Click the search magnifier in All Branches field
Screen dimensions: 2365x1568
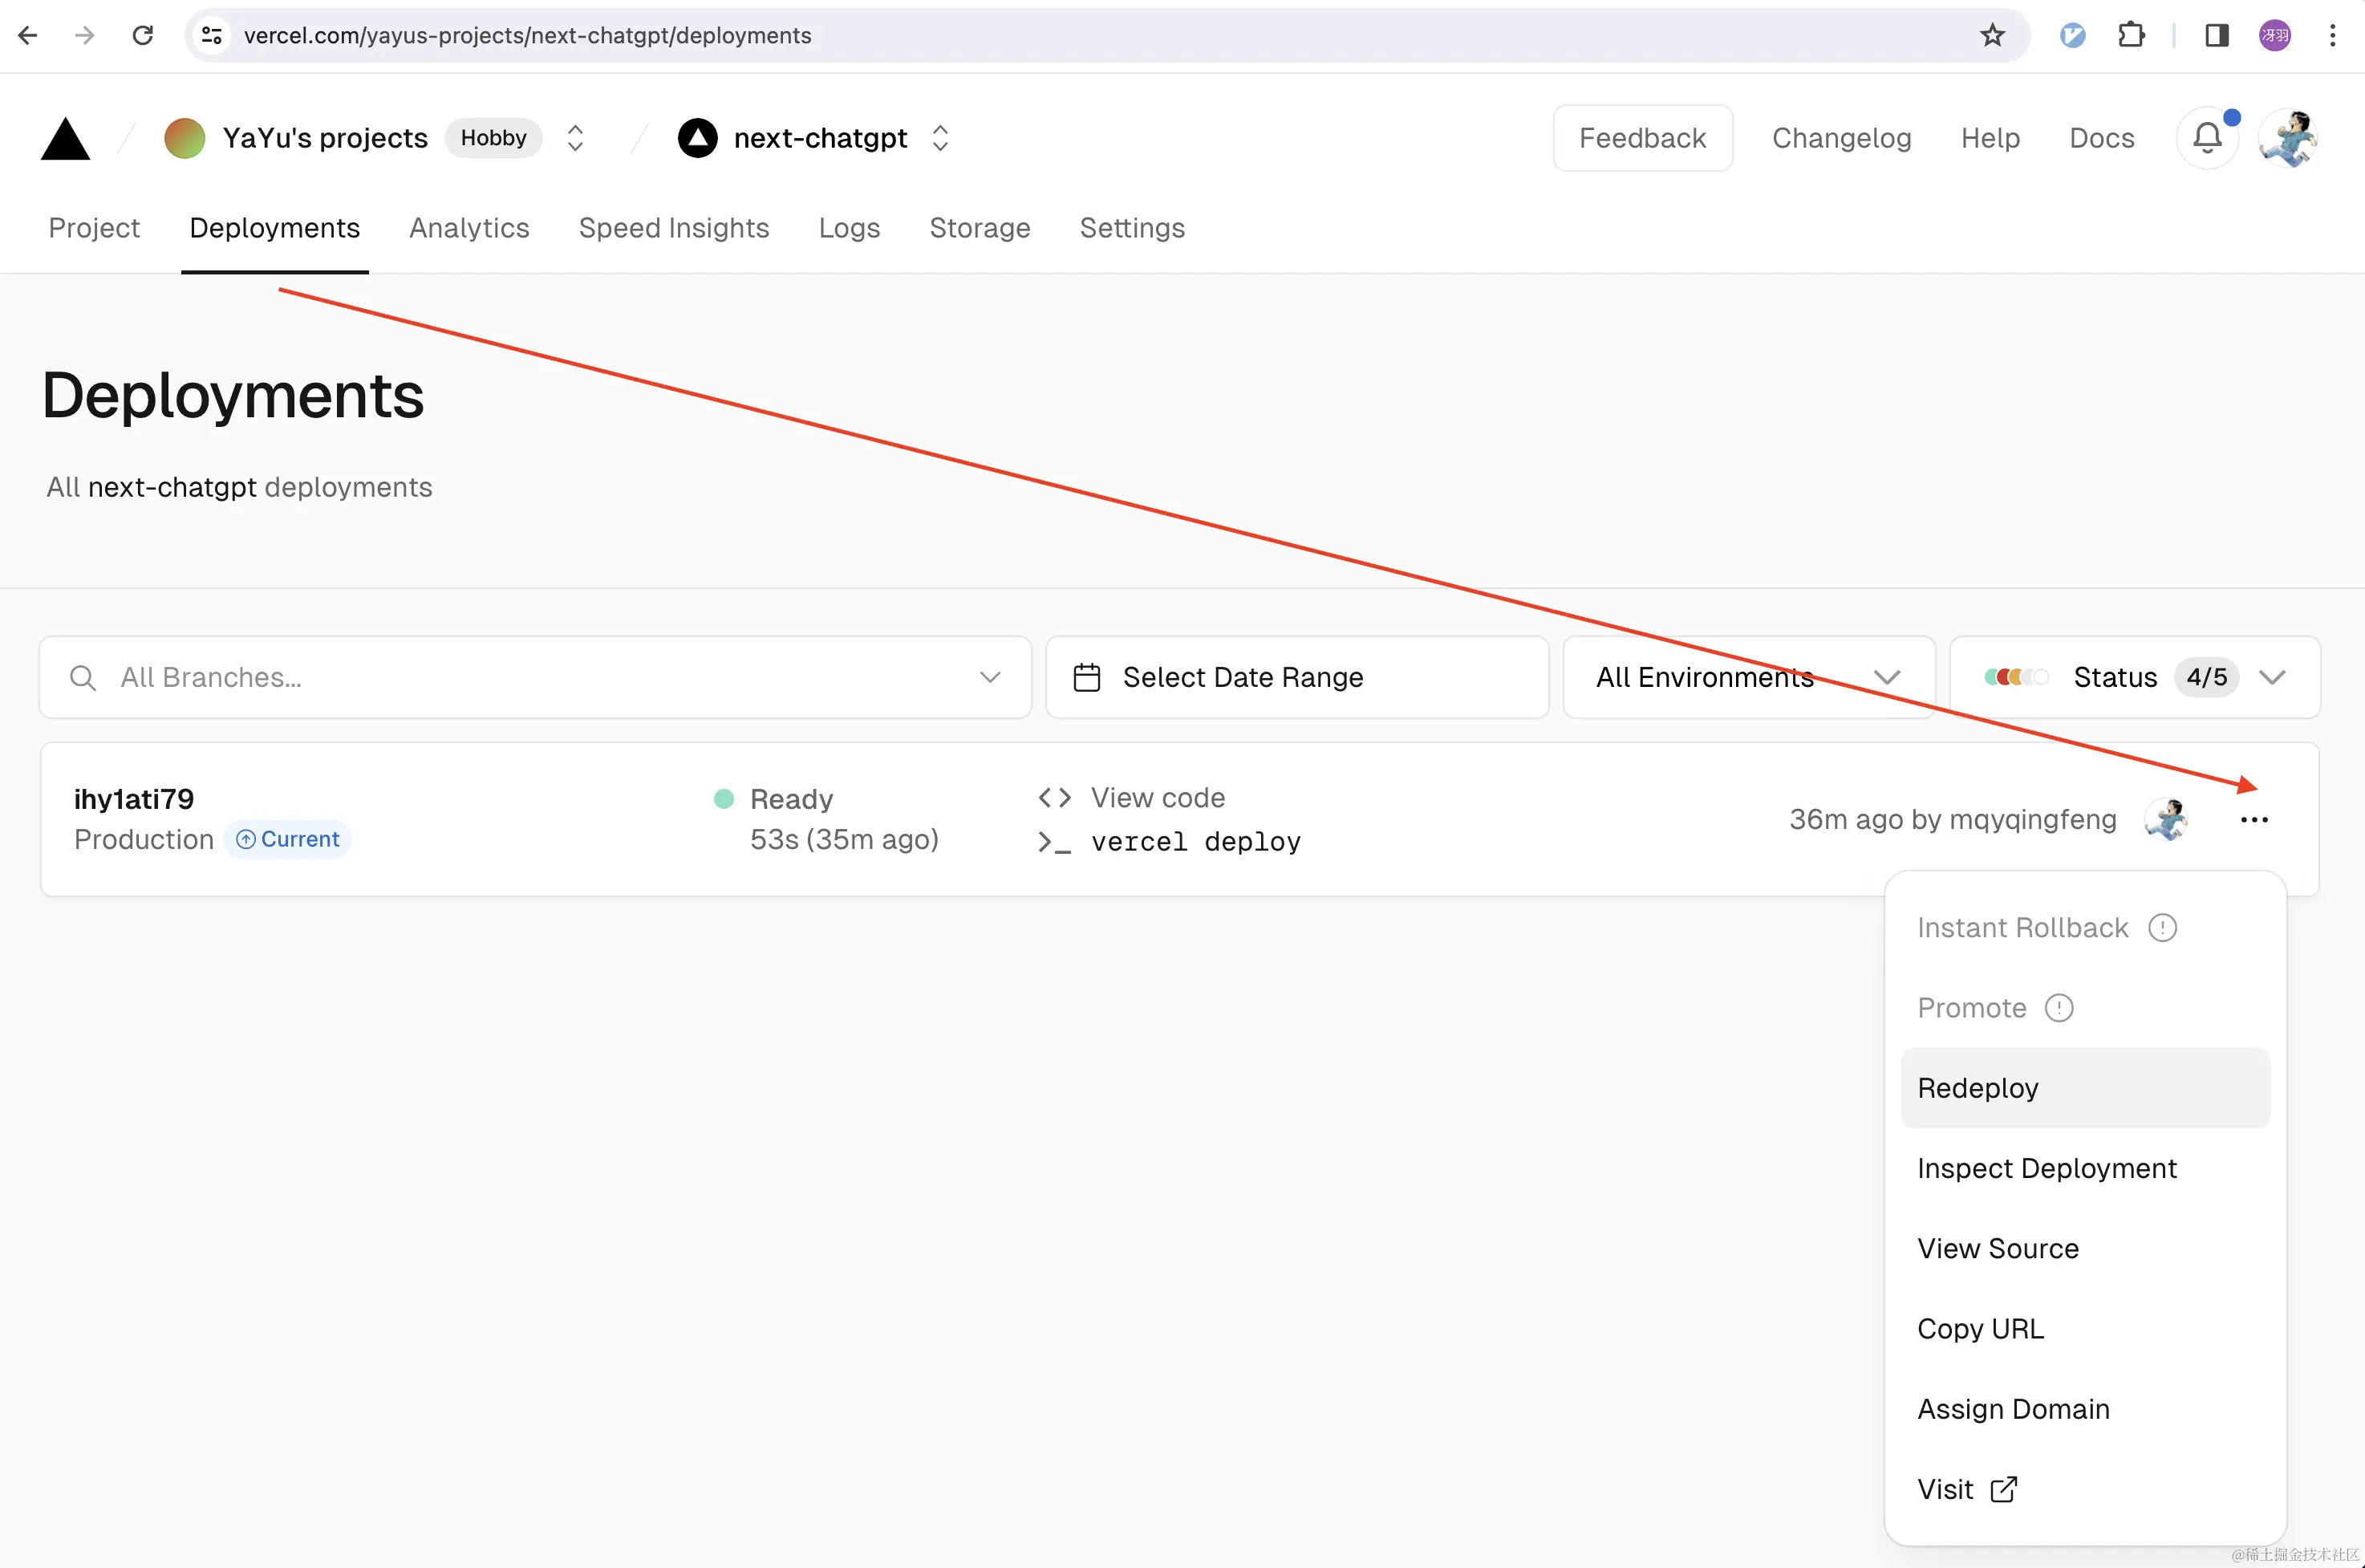(x=82, y=677)
